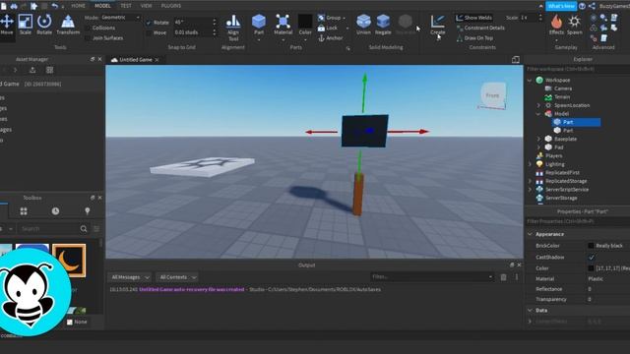Open the Align Tool

point(233,28)
